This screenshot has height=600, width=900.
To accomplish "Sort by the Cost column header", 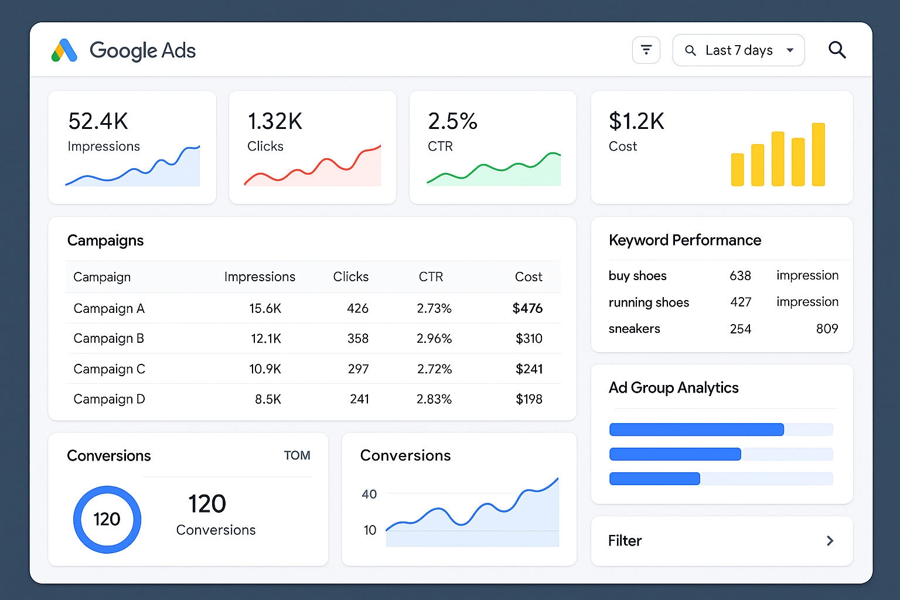I will [528, 277].
